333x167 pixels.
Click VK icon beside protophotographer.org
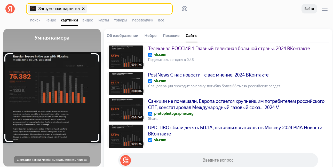[150, 113]
